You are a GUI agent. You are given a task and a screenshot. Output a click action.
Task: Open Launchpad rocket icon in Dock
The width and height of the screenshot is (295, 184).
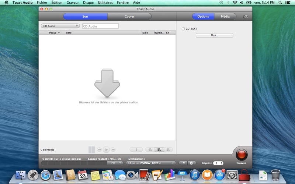coord(33,175)
